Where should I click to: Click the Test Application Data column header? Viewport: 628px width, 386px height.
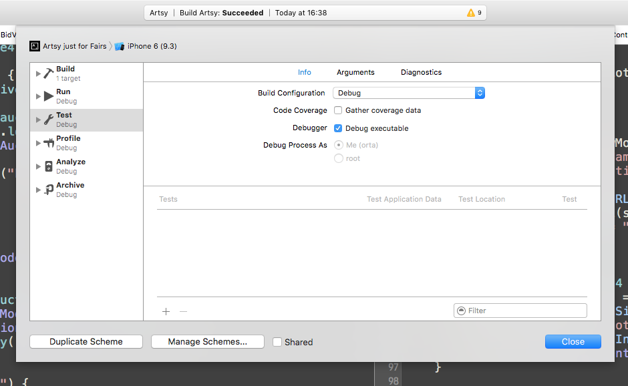pos(404,199)
